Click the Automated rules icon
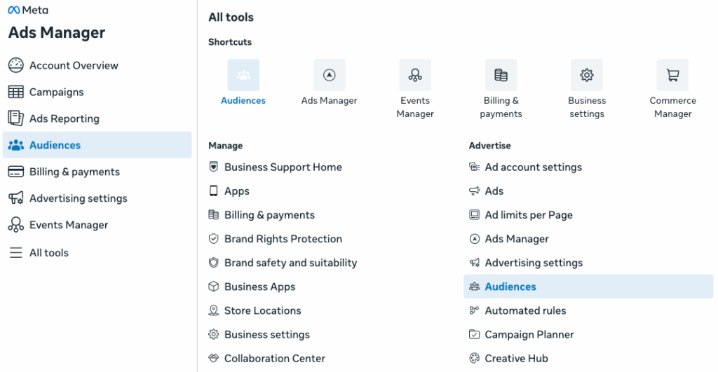Viewport: 718px width, 372px height. [475, 310]
